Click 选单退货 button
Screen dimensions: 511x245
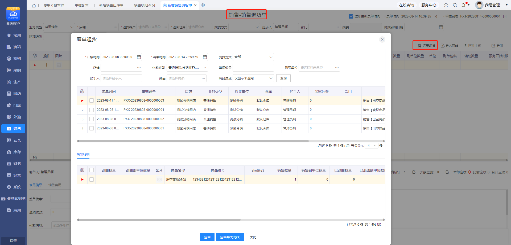point(426,46)
